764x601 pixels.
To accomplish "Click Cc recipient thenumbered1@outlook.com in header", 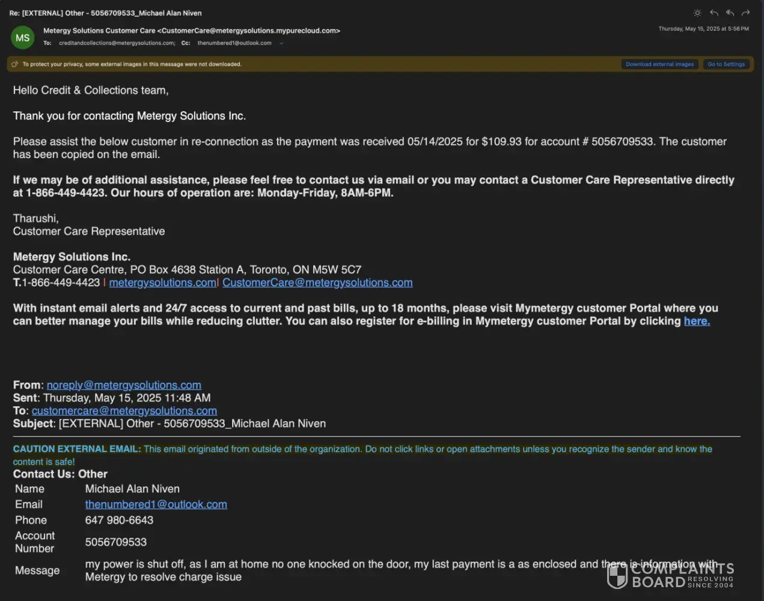I will (x=234, y=43).
